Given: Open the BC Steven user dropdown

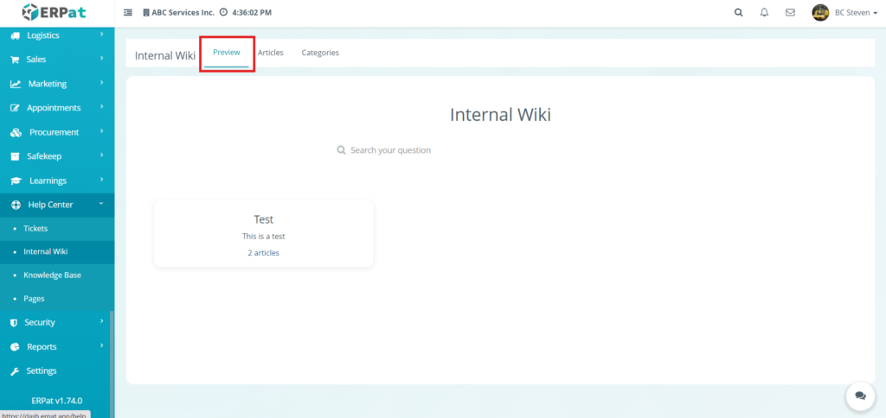Looking at the screenshot, I should click(856, 12).
